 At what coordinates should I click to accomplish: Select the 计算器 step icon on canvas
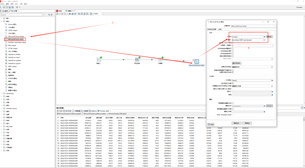(x=160, y=60)
